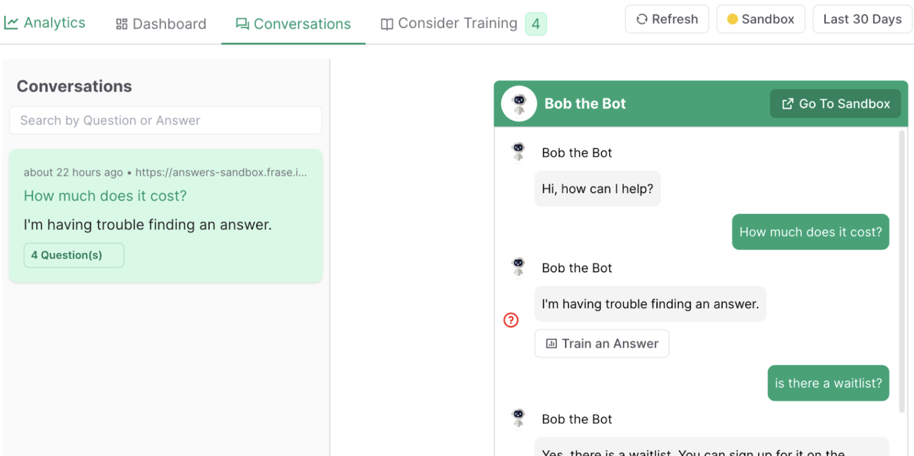Switch to the Dashboard tab

point(161,24)
